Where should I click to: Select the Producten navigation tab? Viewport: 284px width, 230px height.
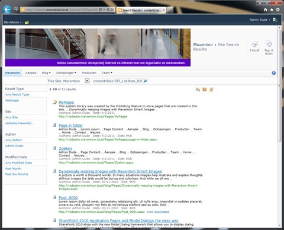pyautogui.click(x=89, y=73)
